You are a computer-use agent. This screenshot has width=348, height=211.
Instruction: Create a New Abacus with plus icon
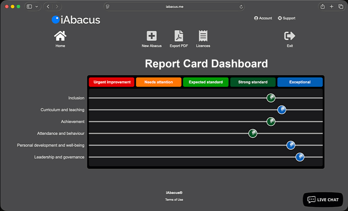[151, 36]
